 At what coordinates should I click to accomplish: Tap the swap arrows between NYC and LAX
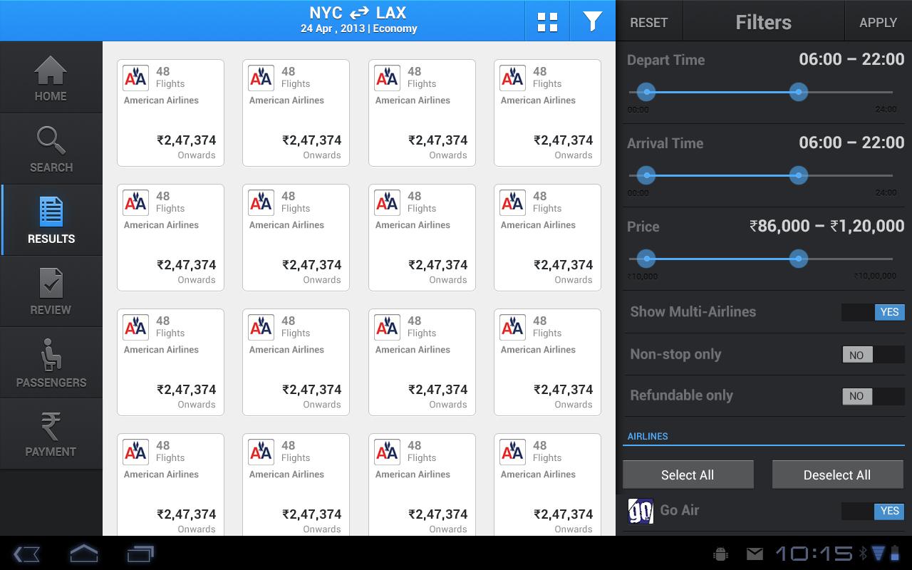click(359, 13)
